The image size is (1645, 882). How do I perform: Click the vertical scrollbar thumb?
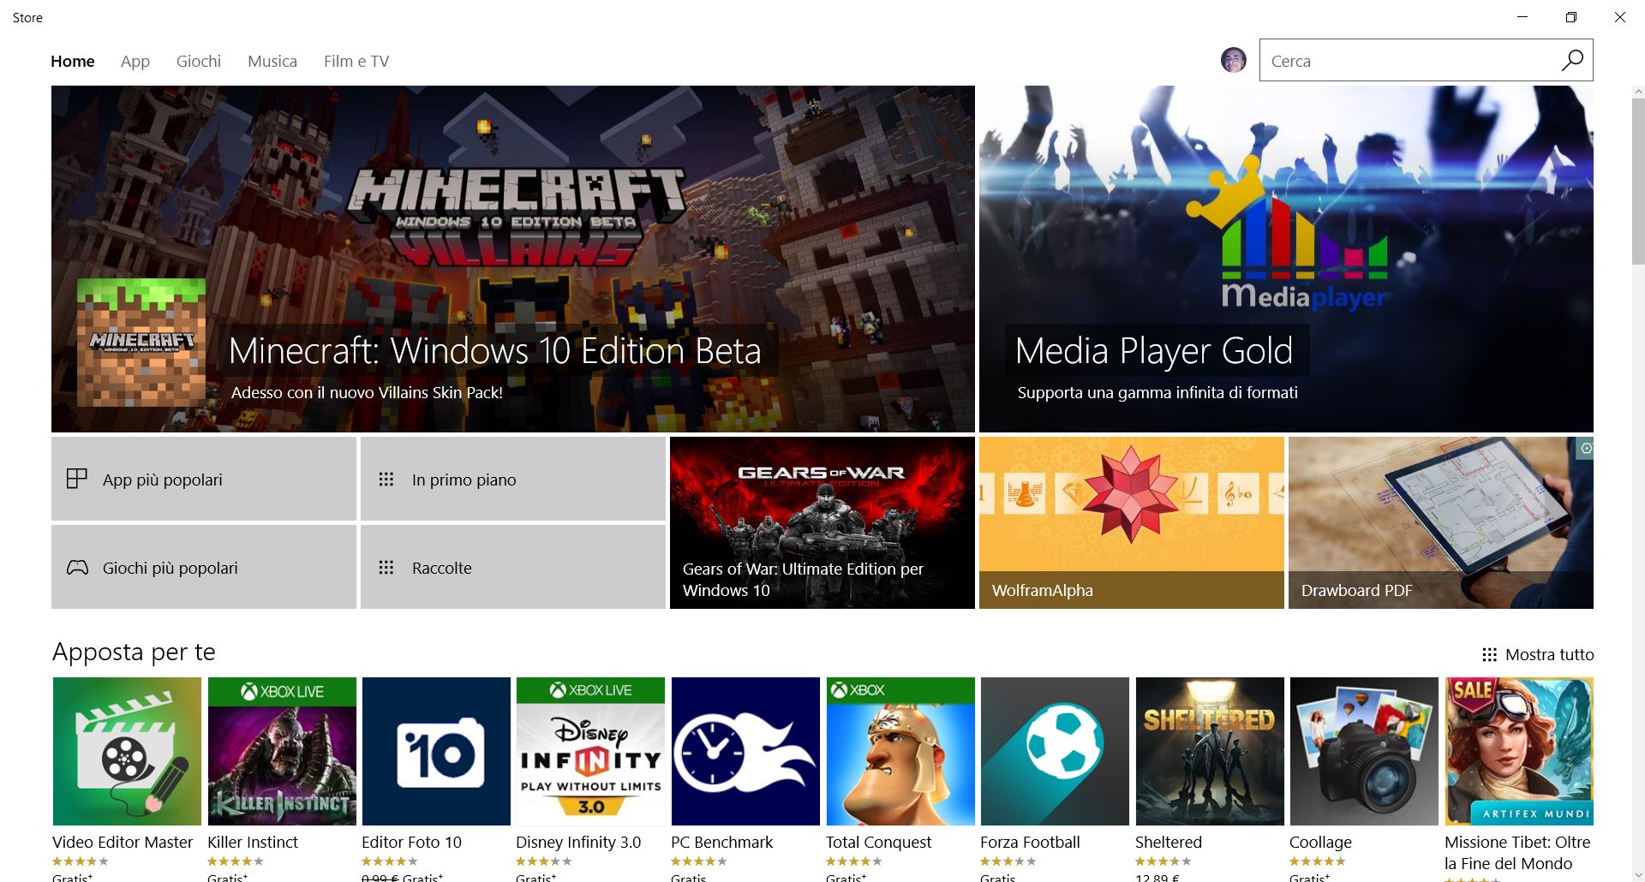coord(1638,182)
